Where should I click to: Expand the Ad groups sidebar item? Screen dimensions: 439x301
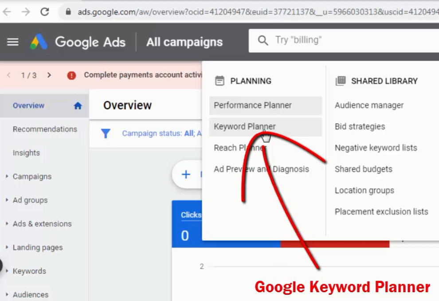tap(30, 200)
